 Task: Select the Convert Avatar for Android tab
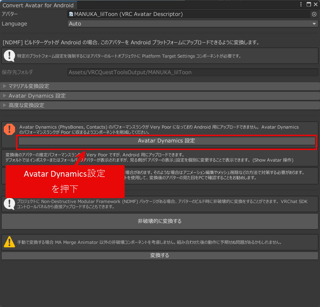point(38,5)
